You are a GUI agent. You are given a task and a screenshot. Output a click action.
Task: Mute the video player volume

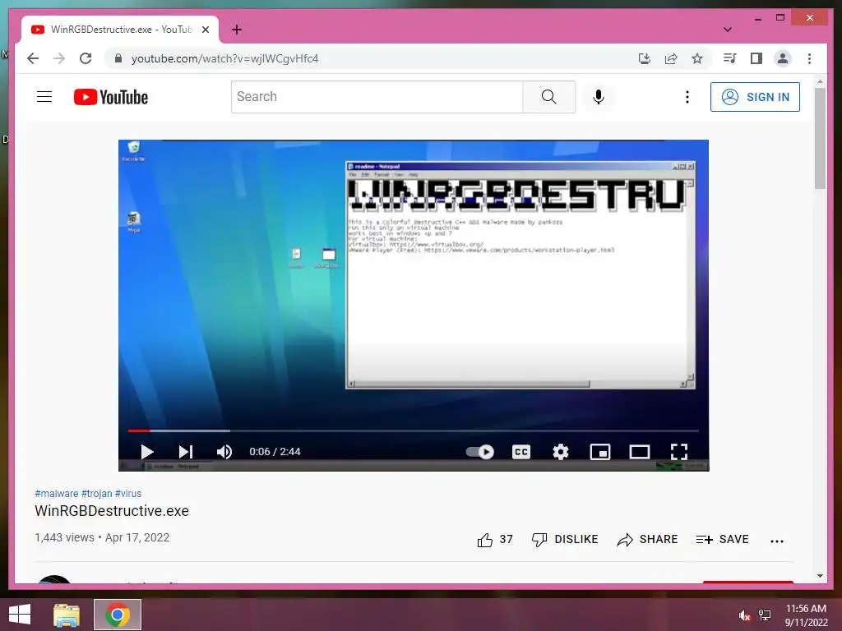tap(224, 452)
